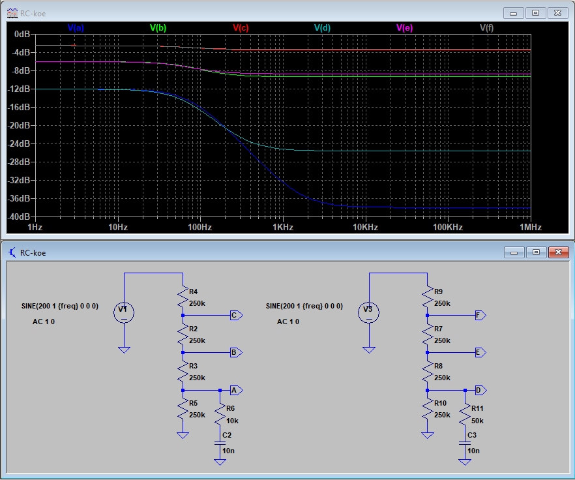Click the R6 10k resistor
The image size is (575, 480).
click(x=220, y=414)
